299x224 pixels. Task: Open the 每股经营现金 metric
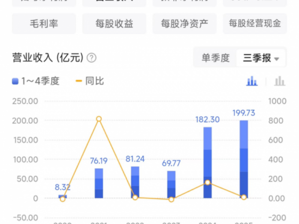click(x=255, y=23)
